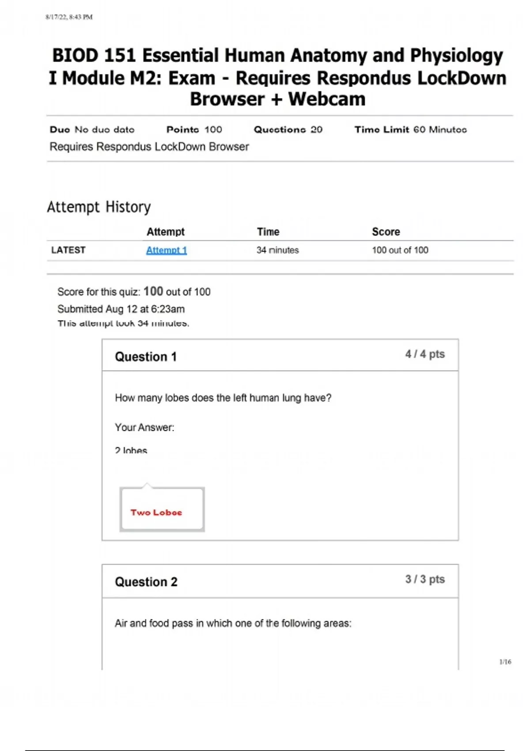Viewport: 530px width, 751px height.
Task: Click the Points 100 label
Action: pyautogui.click(x=194, y=129)
